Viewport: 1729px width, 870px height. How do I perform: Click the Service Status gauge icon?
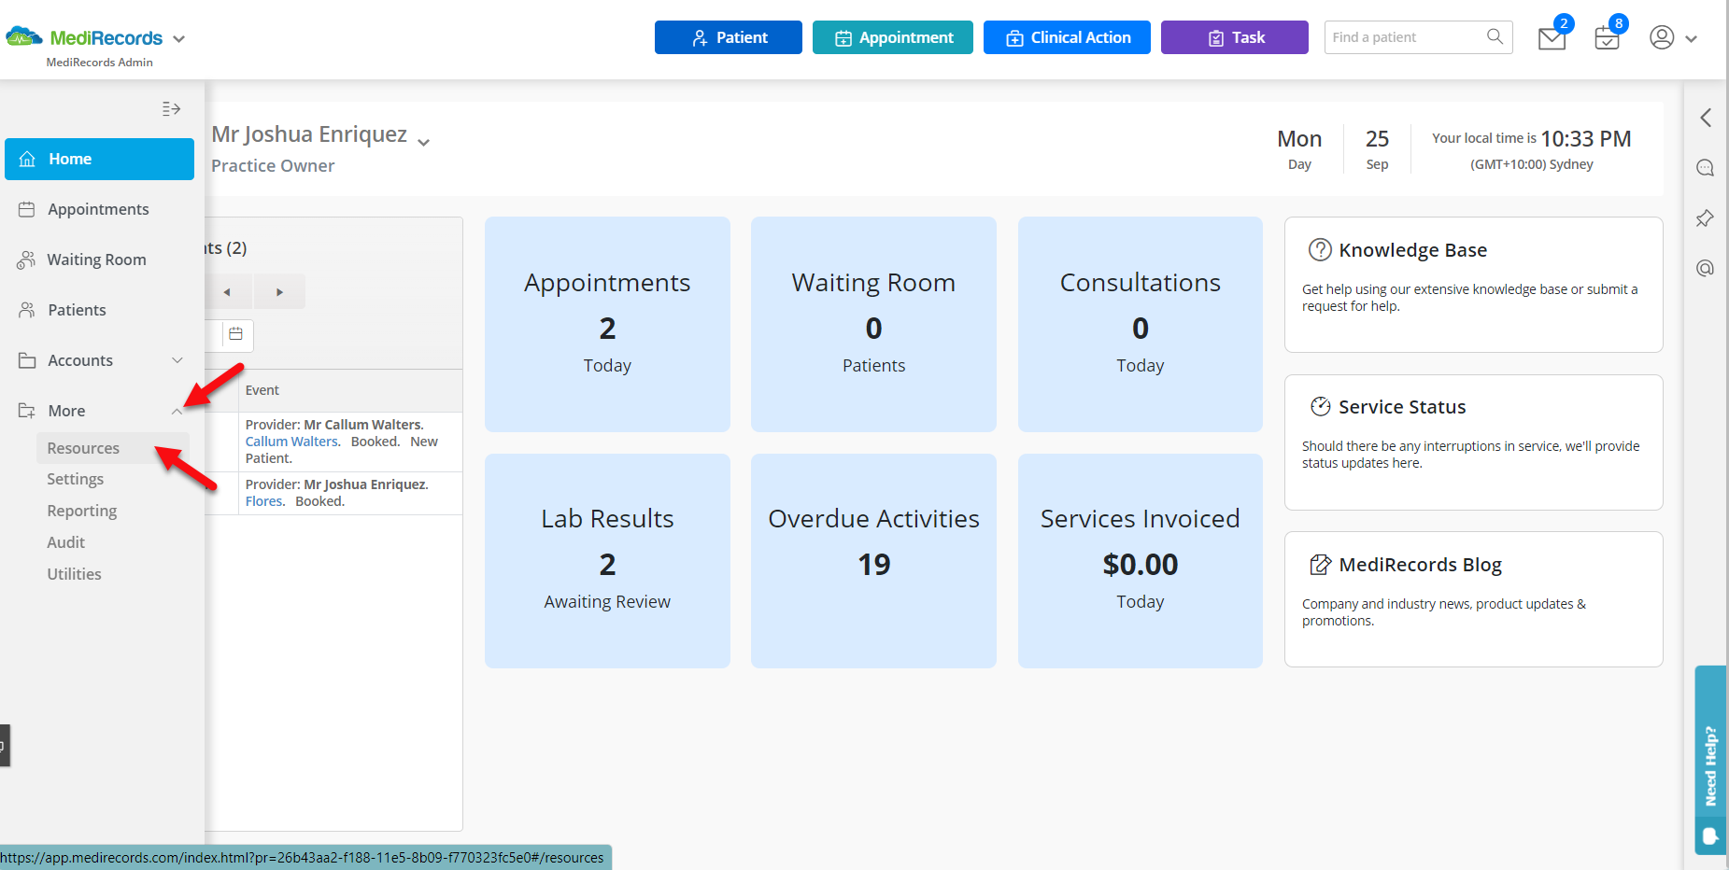point(1320,406)
